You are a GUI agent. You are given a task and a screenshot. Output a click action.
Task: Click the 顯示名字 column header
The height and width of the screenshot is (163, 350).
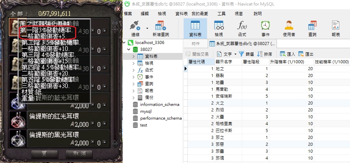[228, 62]
